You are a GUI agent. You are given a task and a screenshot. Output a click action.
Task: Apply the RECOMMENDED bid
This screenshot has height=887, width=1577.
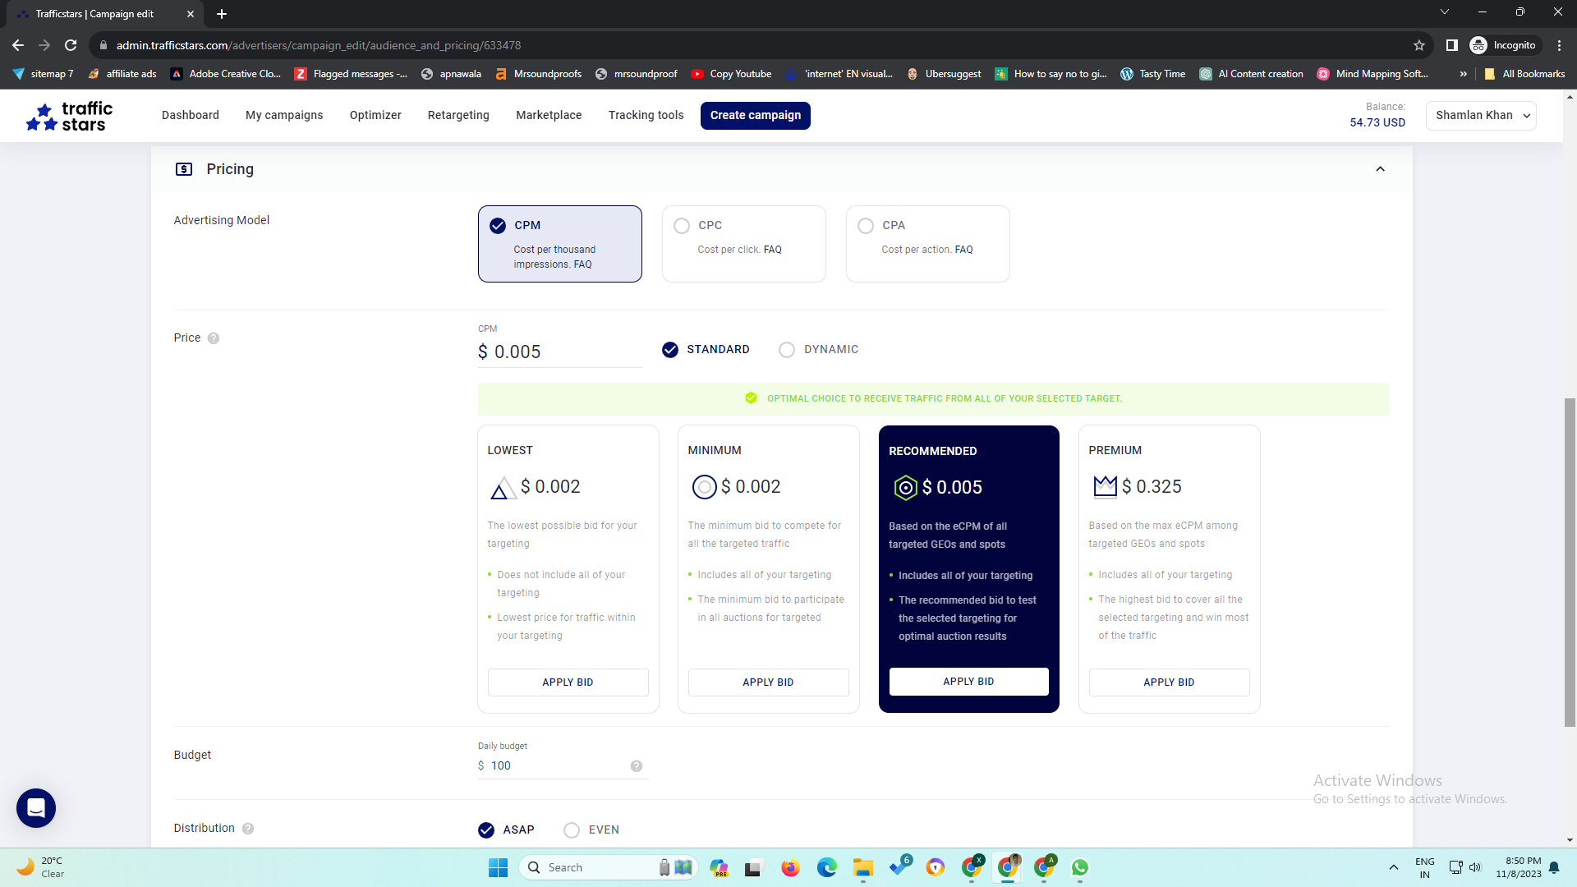point(969,682)
